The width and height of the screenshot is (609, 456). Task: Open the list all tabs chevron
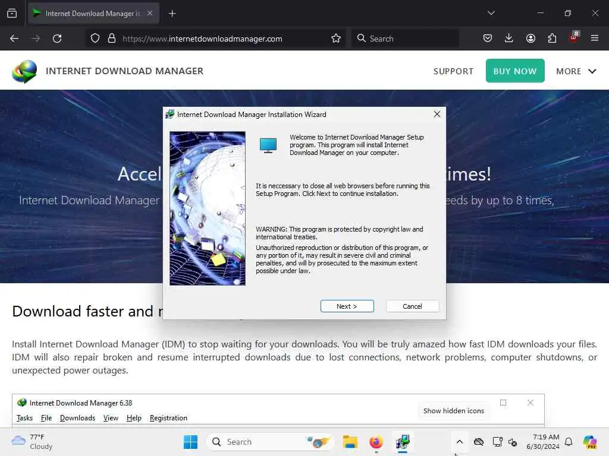click(491, 13)
